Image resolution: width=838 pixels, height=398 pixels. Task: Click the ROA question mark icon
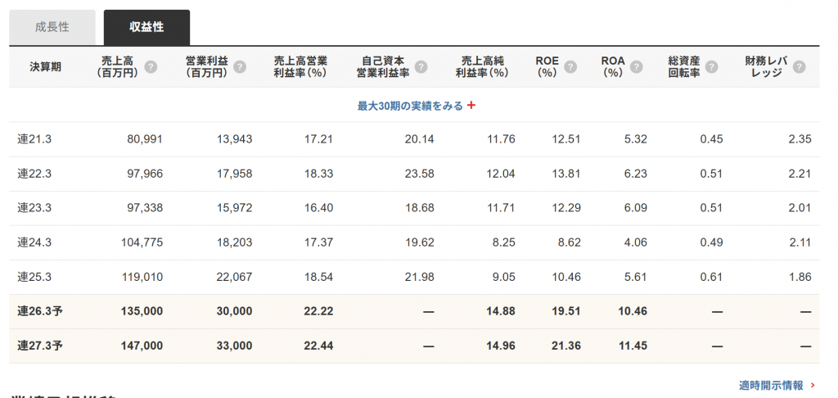637,66
